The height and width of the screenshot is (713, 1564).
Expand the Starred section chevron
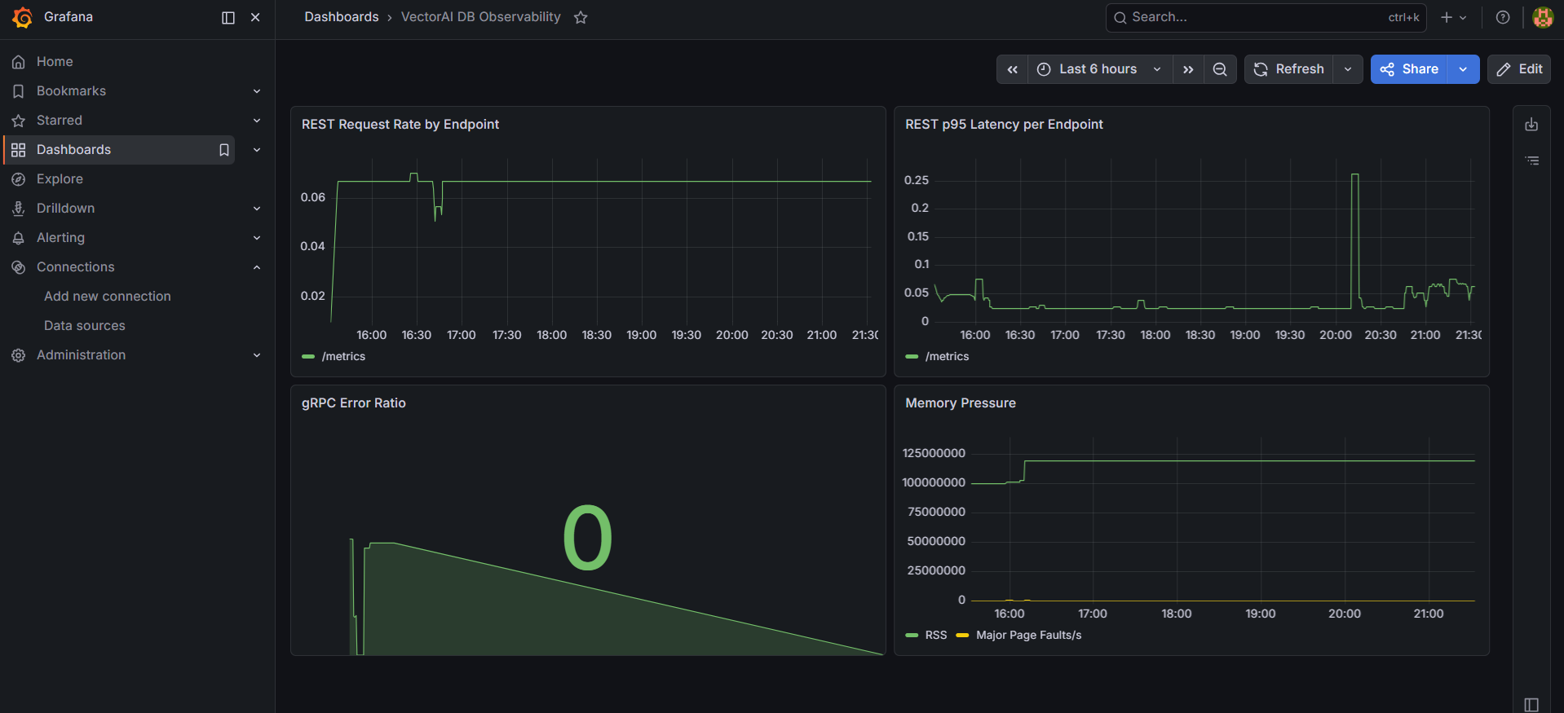(257, 121)
